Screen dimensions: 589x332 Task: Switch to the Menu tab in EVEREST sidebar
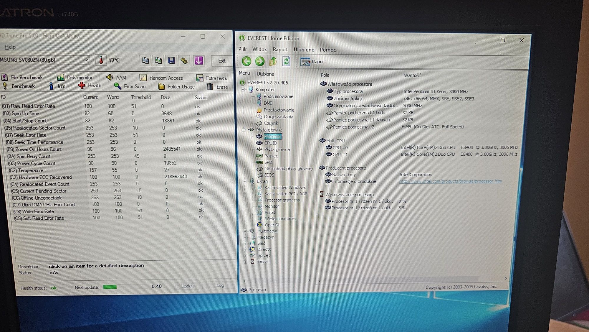[244, 73]
